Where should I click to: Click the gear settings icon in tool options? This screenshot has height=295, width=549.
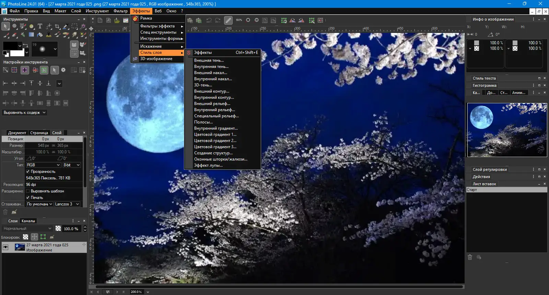pos(63,70)
